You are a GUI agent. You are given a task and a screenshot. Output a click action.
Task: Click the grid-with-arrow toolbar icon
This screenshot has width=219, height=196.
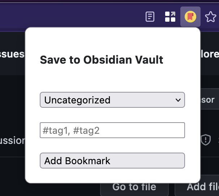pyautogui.click(x=170, y=17)
